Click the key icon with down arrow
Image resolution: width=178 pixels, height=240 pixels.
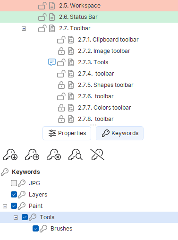[x=10, y=154]
